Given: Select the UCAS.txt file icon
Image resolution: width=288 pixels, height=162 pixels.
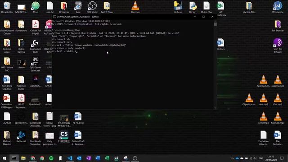Looking at the screenshot, I should [x=7, y=118].
